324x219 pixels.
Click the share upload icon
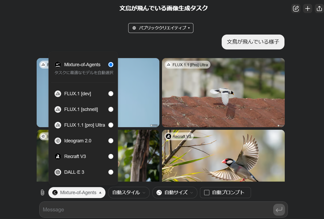319,9
